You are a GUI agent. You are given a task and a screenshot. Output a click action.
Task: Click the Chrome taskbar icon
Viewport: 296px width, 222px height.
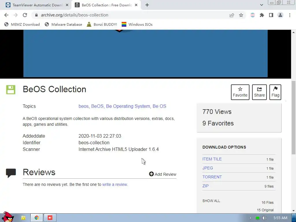(37, 218)
